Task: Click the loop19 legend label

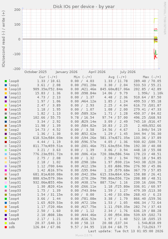Action: pos(15,126)
